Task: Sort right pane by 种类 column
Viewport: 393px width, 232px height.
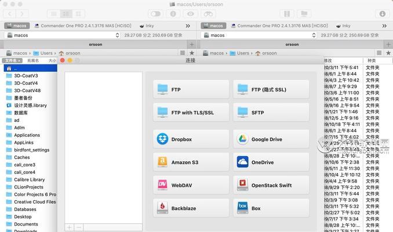Action: (372, 60)
